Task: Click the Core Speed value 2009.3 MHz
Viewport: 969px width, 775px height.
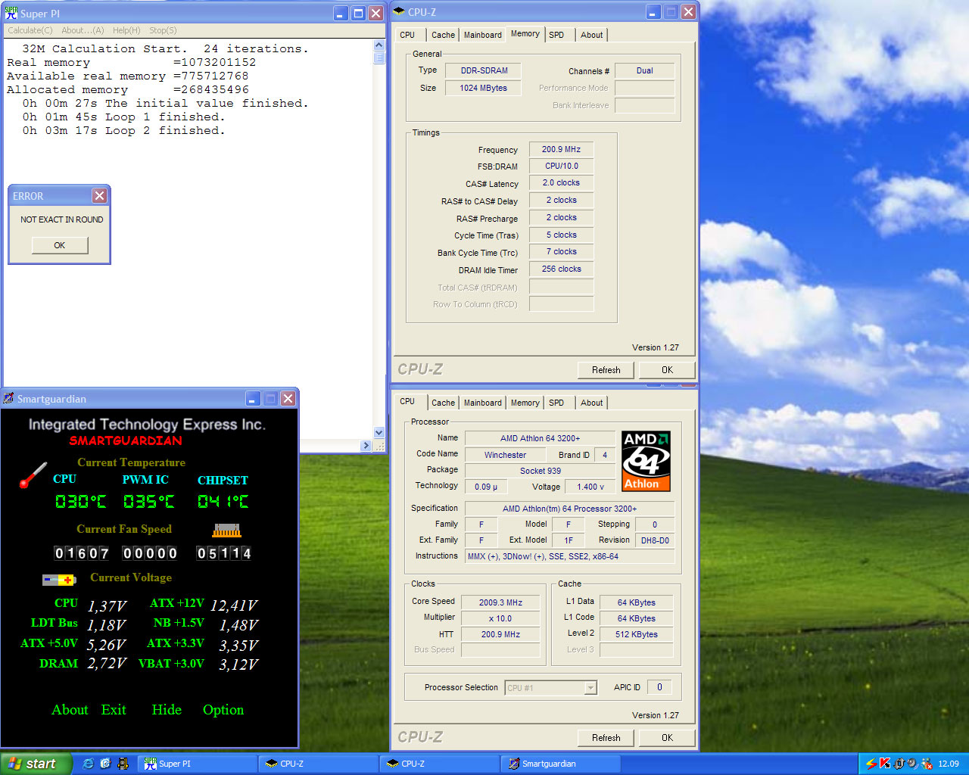Action: 500,602
